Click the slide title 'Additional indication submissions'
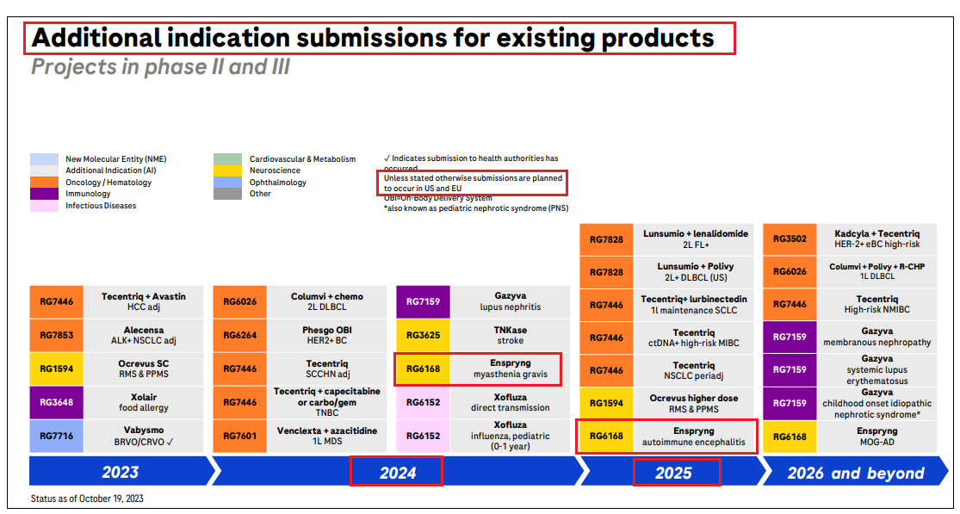The image size is (960, 514). 373,39
